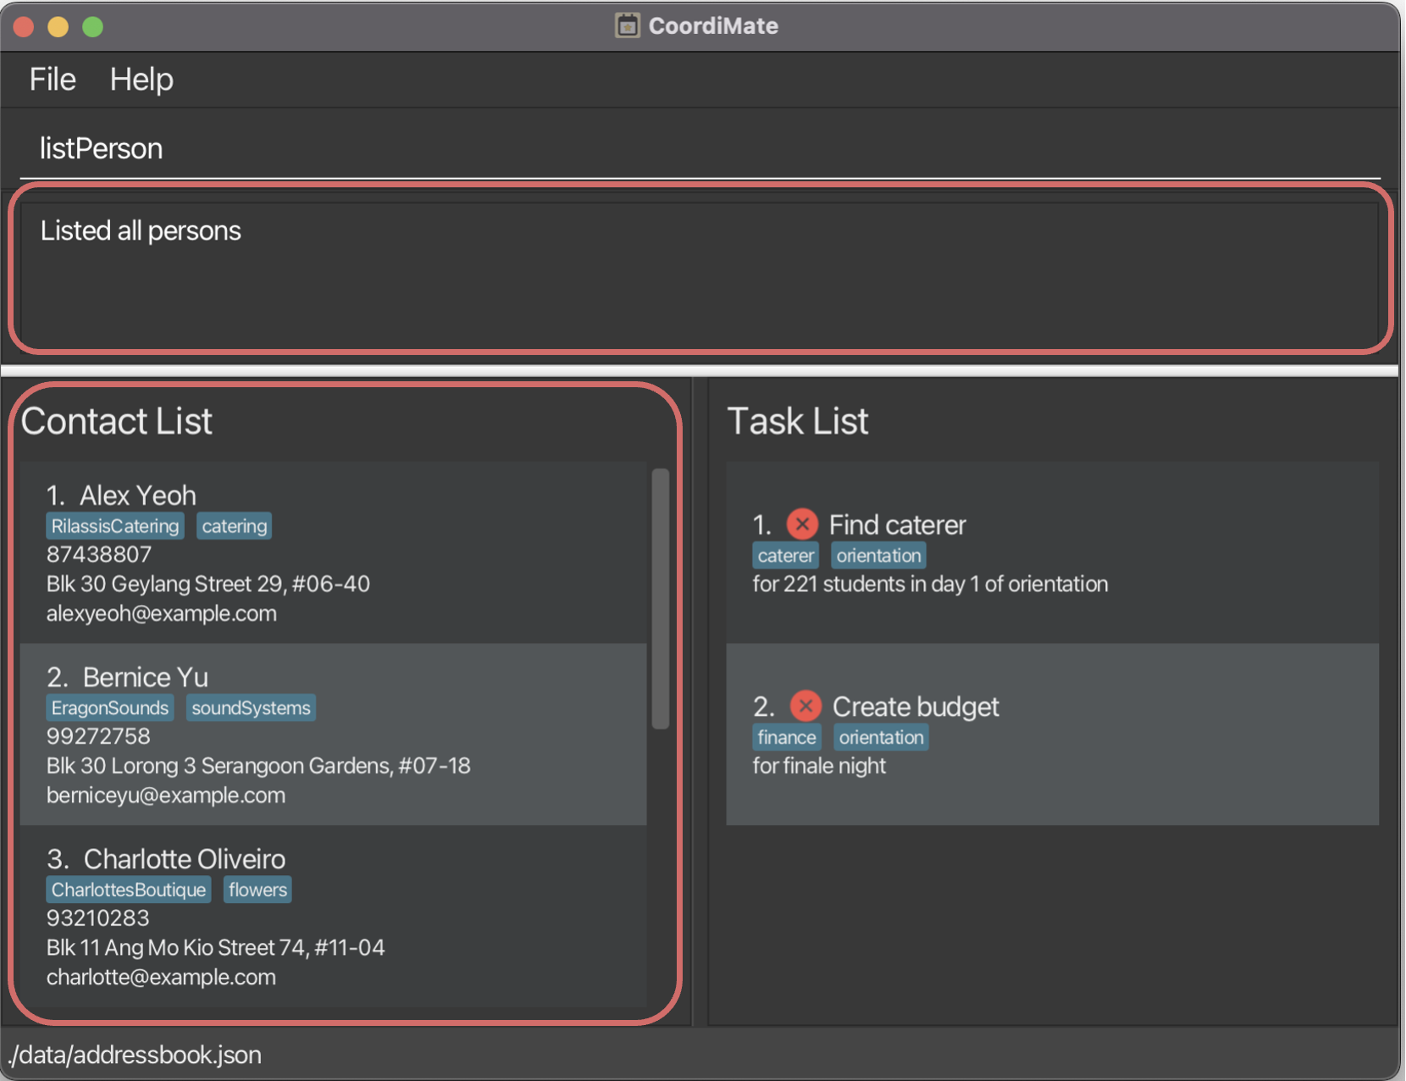Click the soundSystems tag on Bernice Yu

[x=251, y=708]
